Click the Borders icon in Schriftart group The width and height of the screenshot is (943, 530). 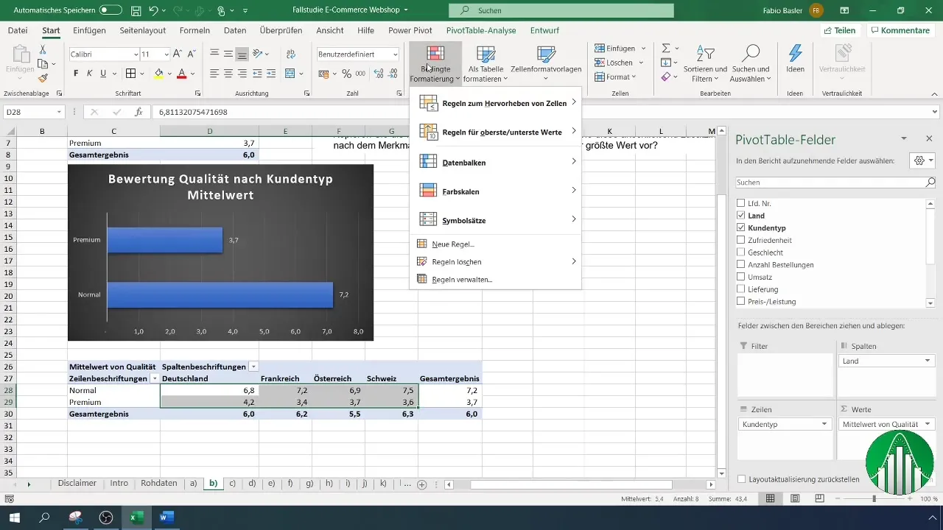click(130, 74)
